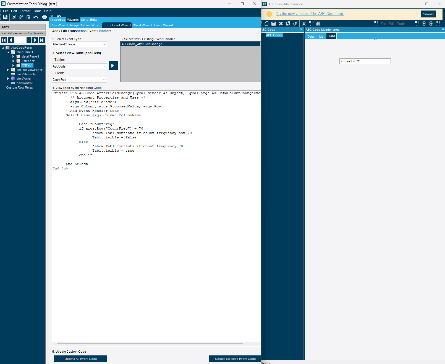The width and height of the screenshot is (445, 364).
Task: Jump to last record in the navigator
Action: tap(42, 40)
